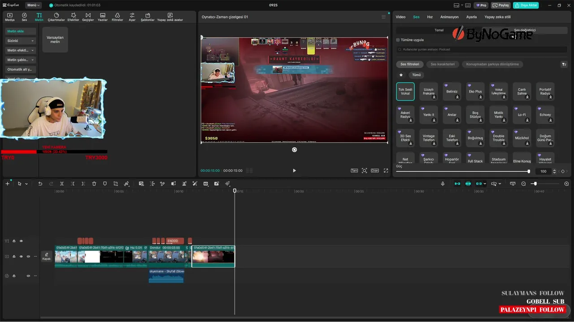Screen dimensions: 574x322
Task: Toggle visibility eye on the text track
Action: point(21,241)
